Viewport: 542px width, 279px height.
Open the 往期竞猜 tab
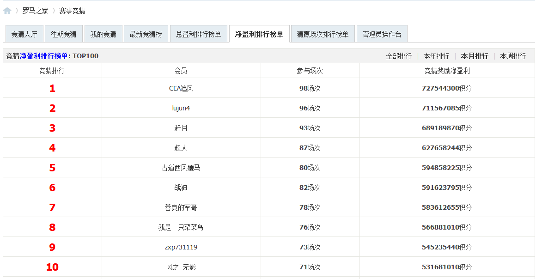coord(63,33)
